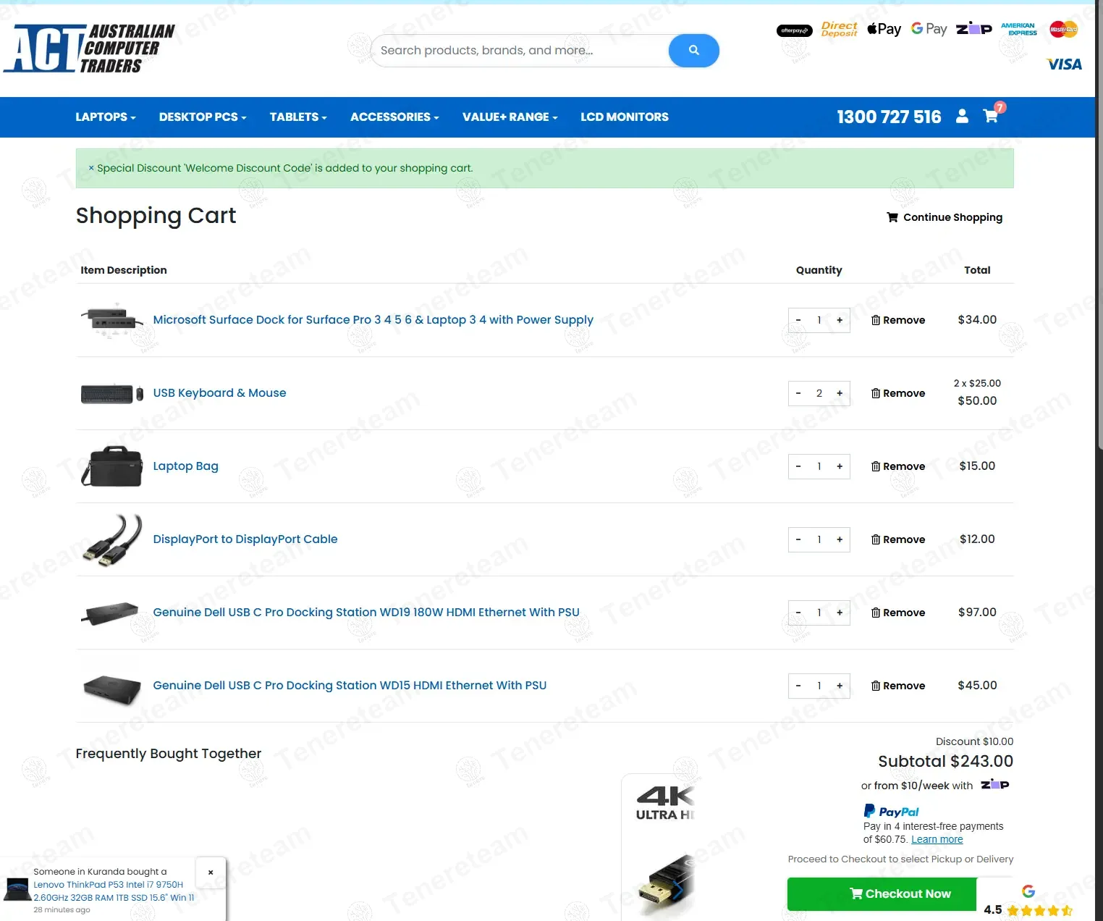Decrease USB Keyboard & Mouse quantity
1103x921 pixels.
tap(798, 393)
